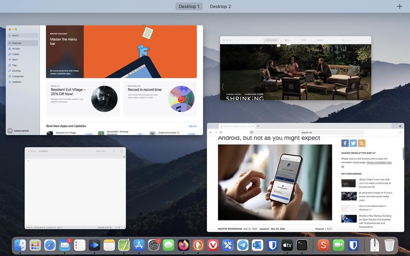The height and width of the screenshot is (256, 410).
Task: Open FaceTime from the Dock
Action: (339, 245)
